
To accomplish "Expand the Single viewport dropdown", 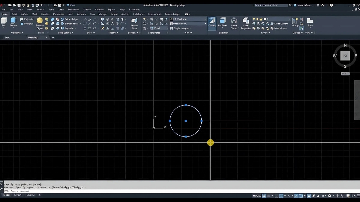I will [181, 28].
